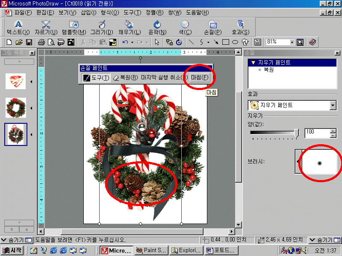The image size is (342, 256).
Task: Click the scissors cut icon
Action: [x=83, y=42]
